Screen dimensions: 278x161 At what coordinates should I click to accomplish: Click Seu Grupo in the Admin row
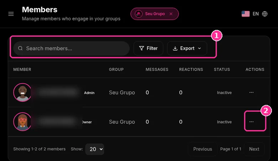point(122,92)
